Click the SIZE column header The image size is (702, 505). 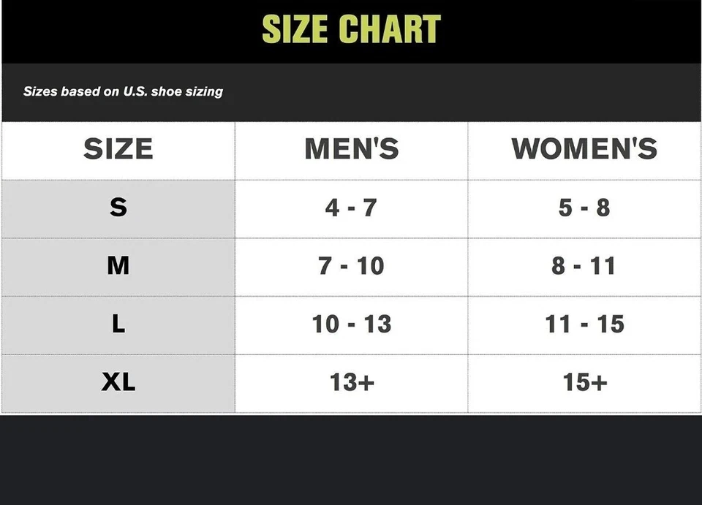pyautogui.click(x=118, y=149)
